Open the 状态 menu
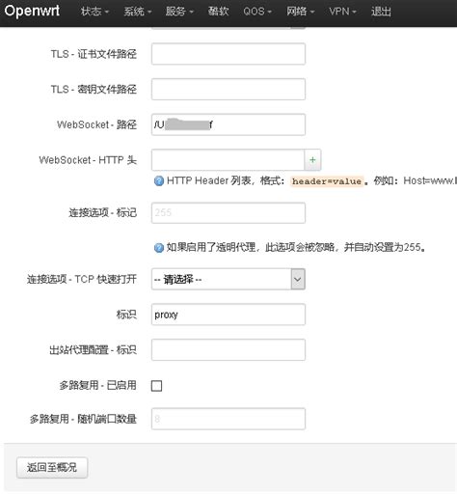Screen dimensions: 457x494 94,12
